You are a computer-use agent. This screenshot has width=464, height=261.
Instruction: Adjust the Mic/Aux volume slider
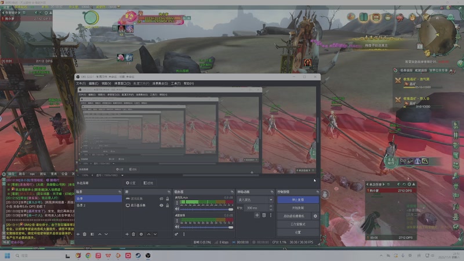pyautogui.click(x=206, y=209)
